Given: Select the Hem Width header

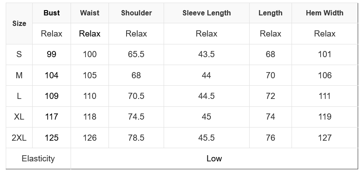Looking at the screenshot, I should (x=325, y=13).
